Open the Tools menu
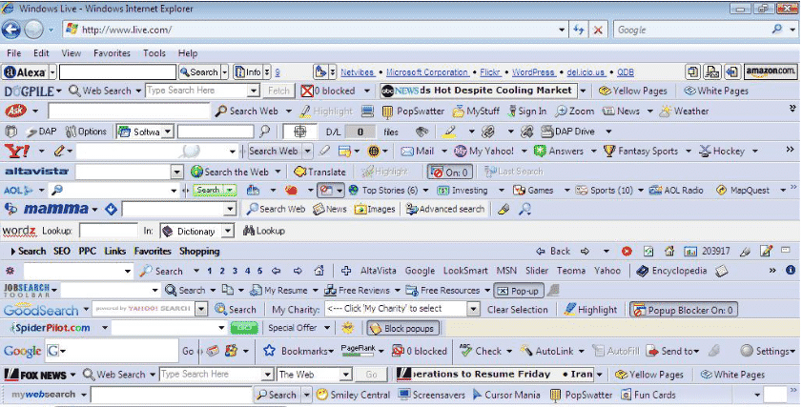This screenshot has width=802, height=407. pyautogui.click(x=154, y=53)
